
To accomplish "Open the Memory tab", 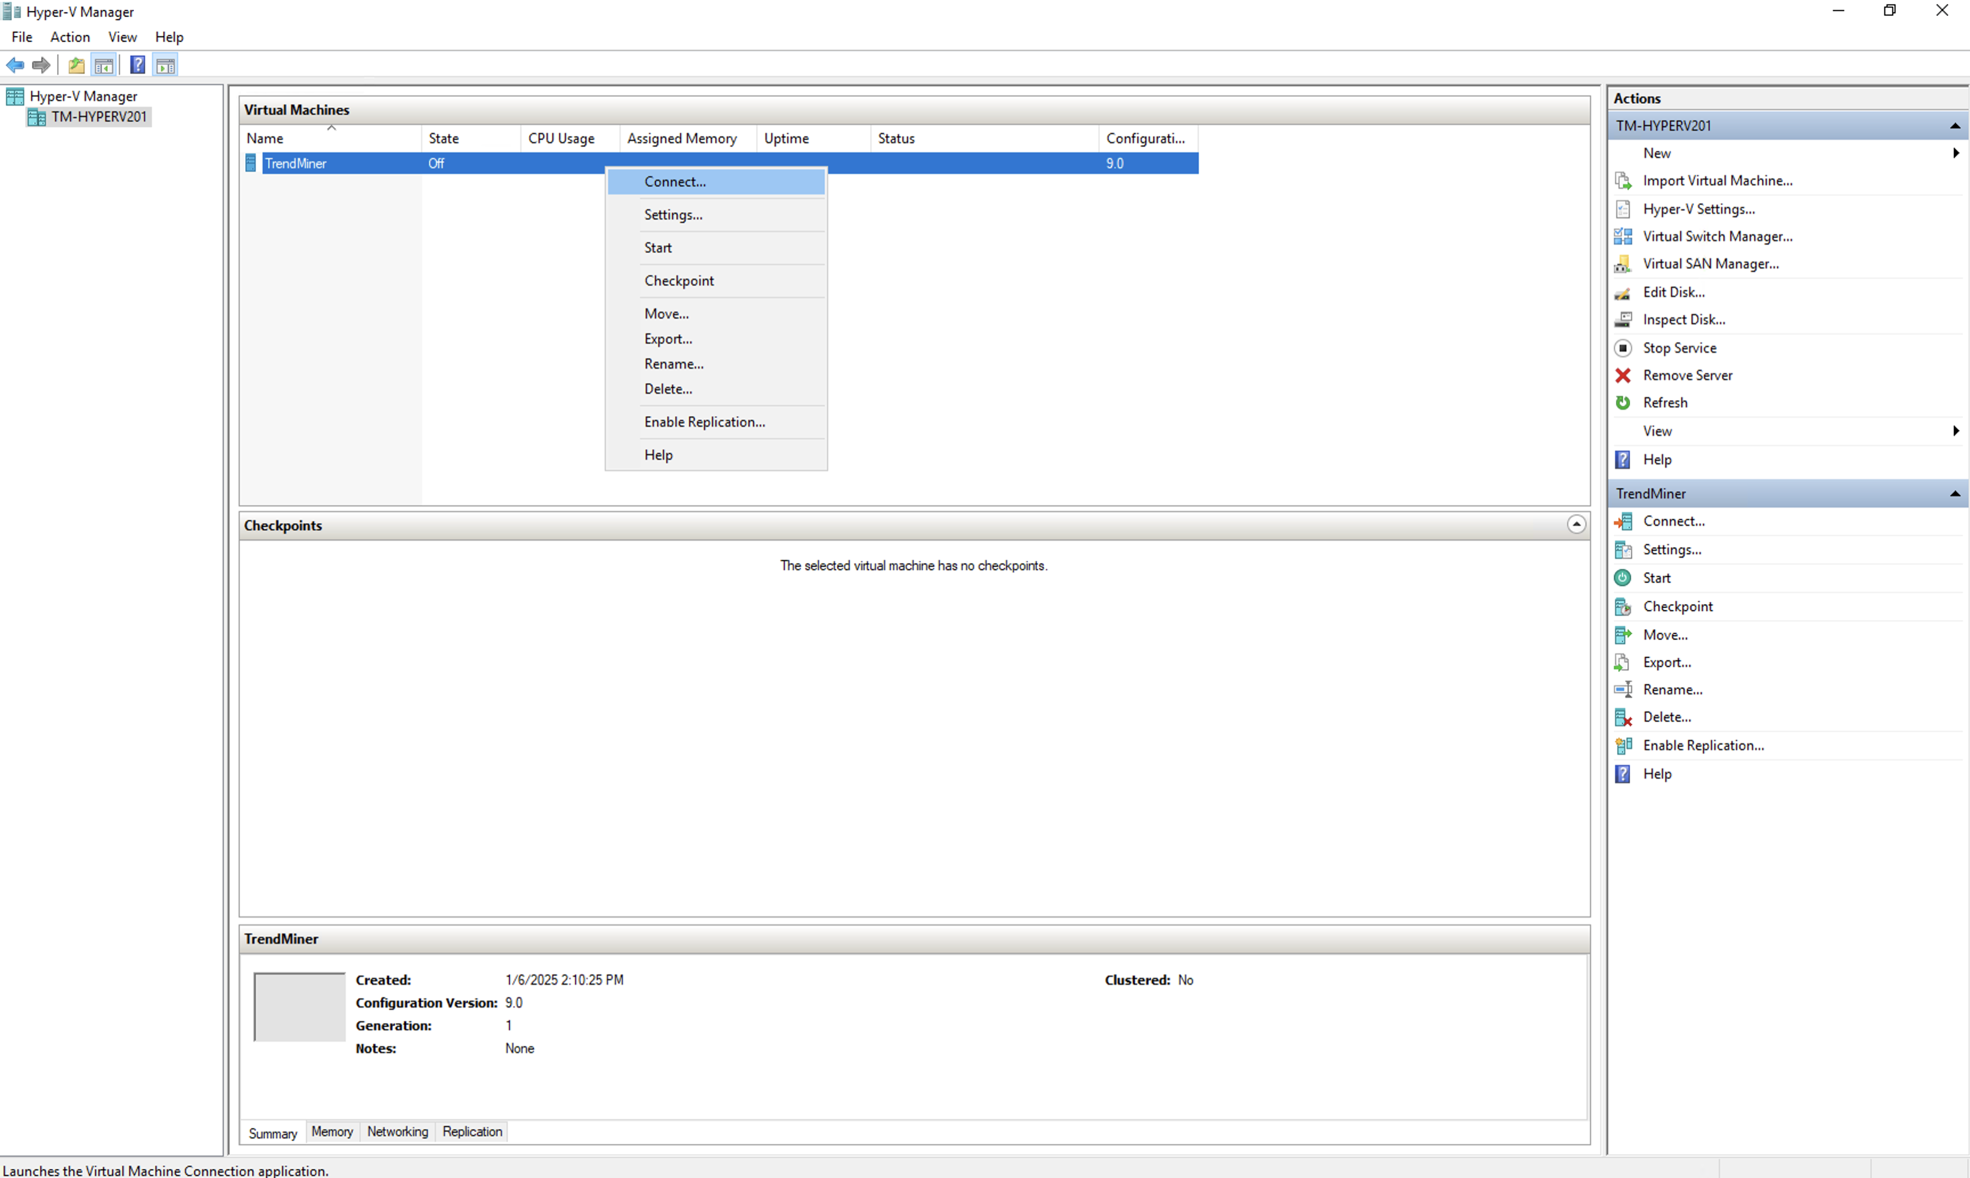I will [332, 1132].
